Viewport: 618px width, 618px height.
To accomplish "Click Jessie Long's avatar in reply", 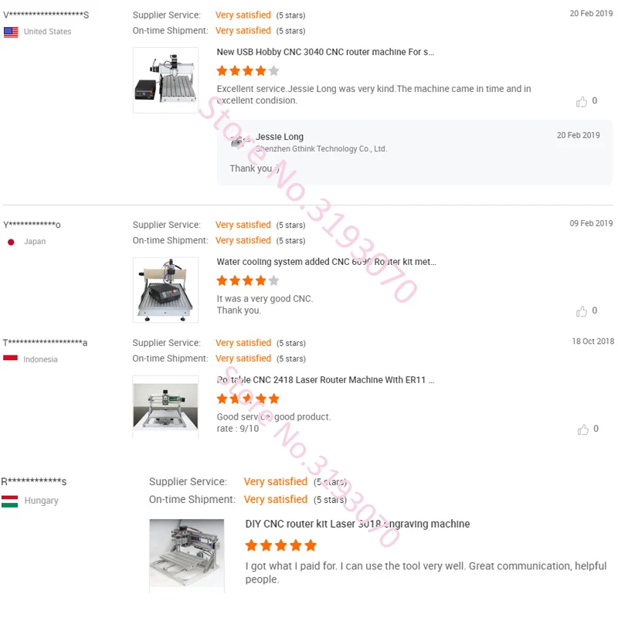I will pyautogui.click(x=238, y=141).
